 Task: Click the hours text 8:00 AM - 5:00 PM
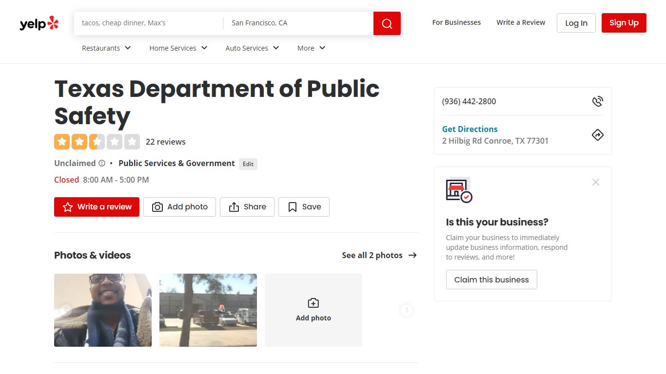(116, 180)
